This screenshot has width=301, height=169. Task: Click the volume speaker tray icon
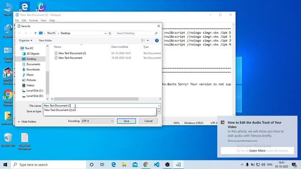(x=263, y=165)
